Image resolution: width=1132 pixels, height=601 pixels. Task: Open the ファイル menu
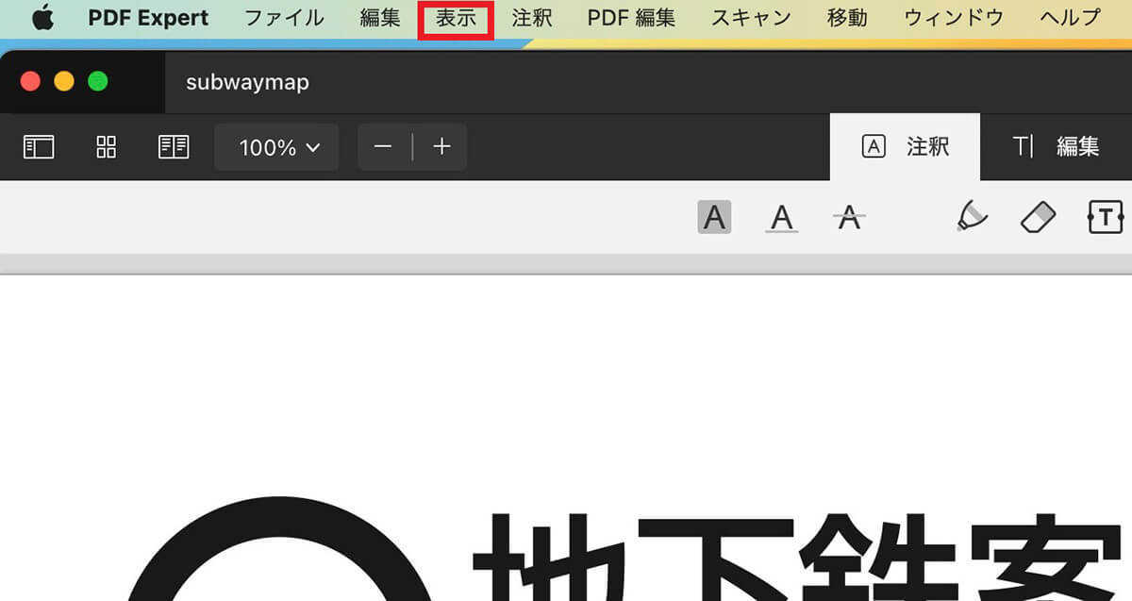point(284,18)
